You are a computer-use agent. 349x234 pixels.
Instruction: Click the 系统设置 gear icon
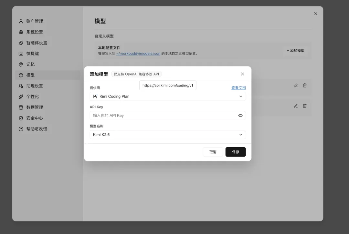point(21,32)
